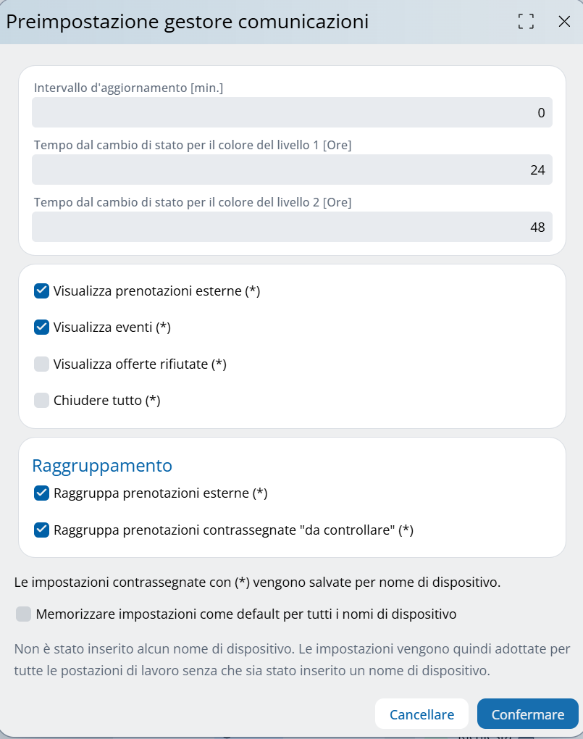Click the Intervallo d'aggiornamento input field

tap(292, 113)
